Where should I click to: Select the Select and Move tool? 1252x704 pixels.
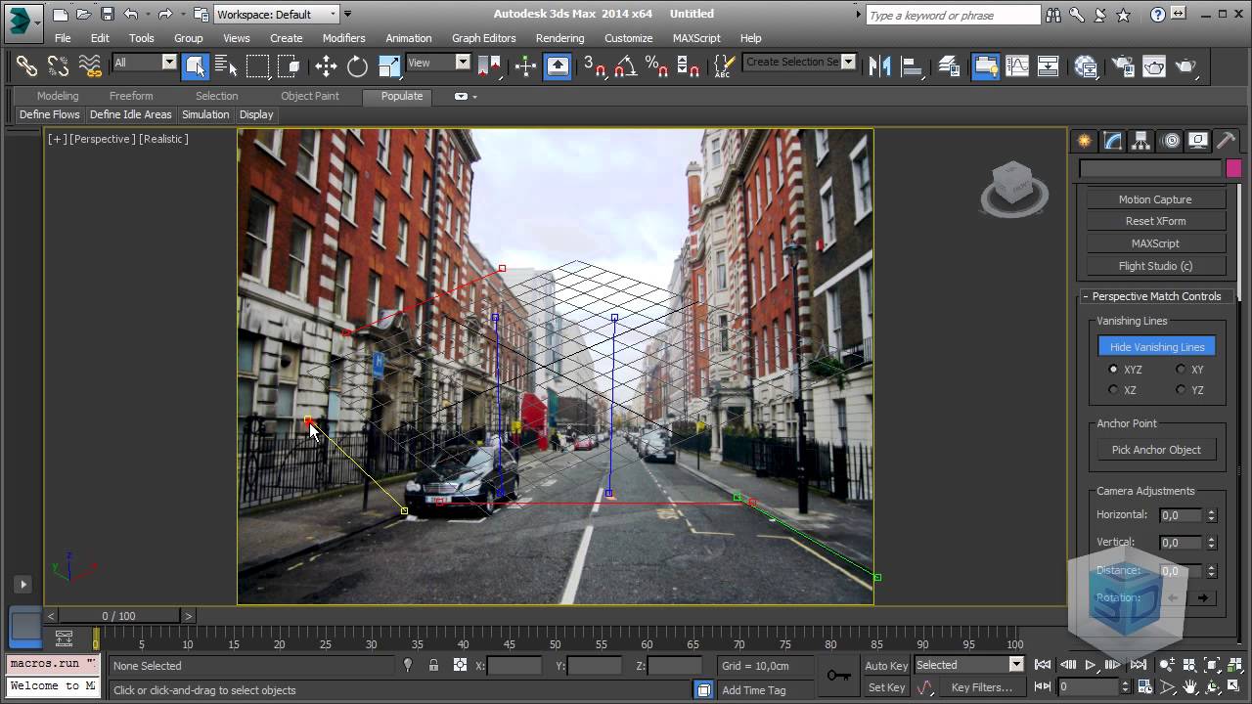click(326, 66)
